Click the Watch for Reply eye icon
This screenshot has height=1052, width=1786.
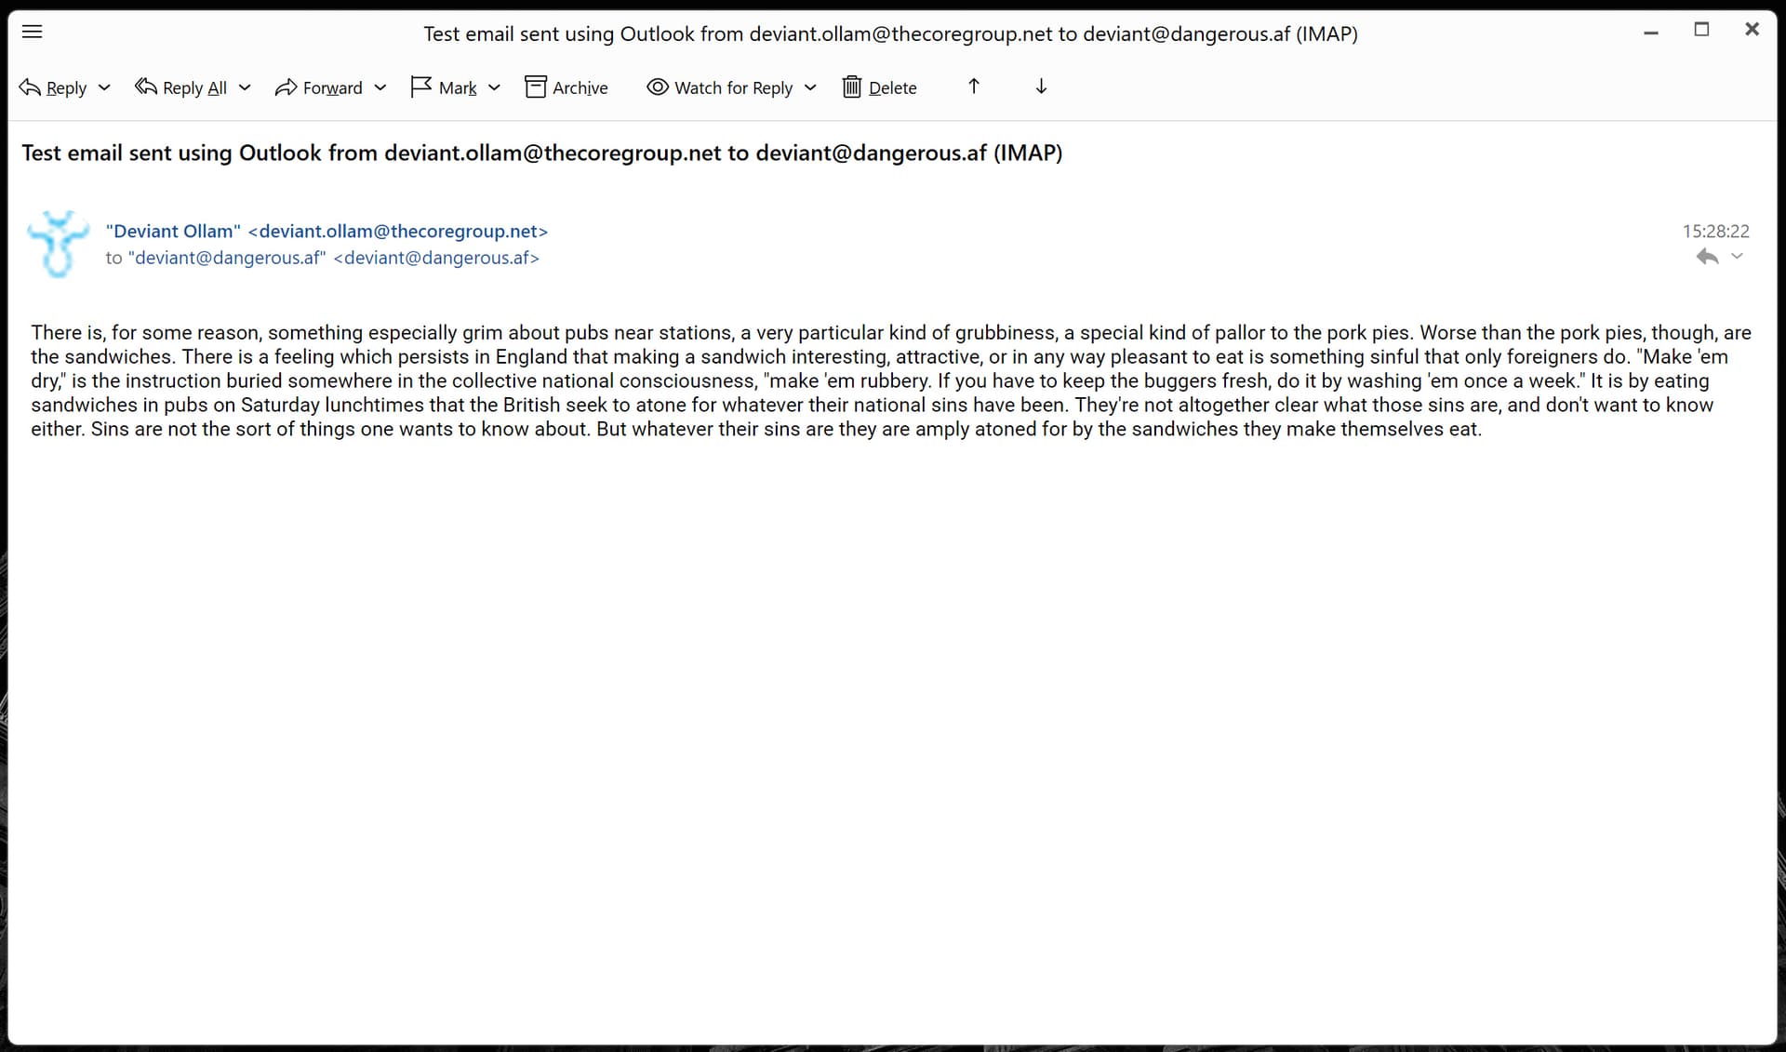point(658,87)
